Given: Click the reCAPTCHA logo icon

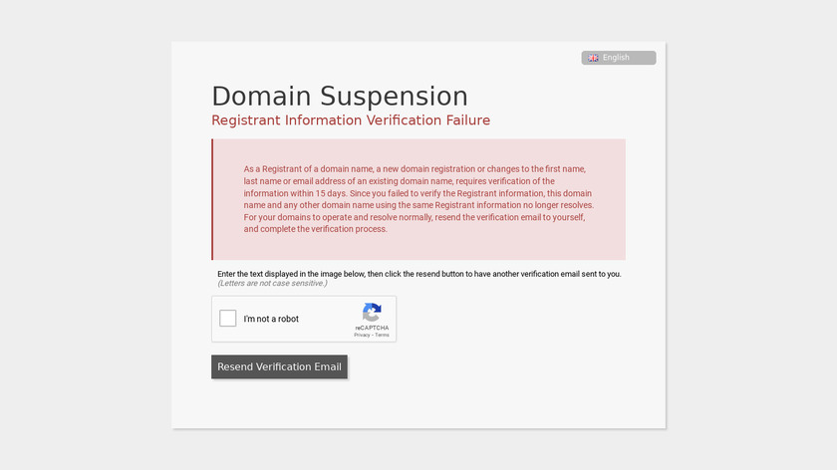Looking at the screenshot, I should 372,312.
